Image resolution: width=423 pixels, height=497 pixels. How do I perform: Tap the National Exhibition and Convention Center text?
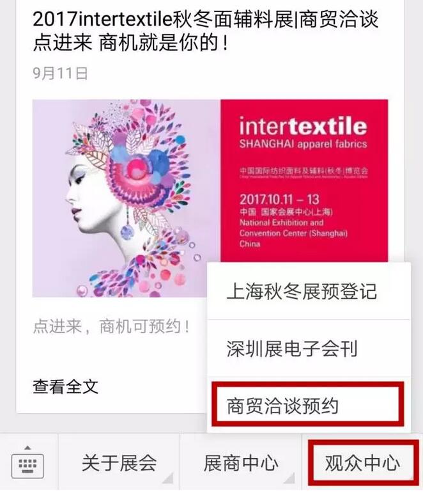click(293, 228)
